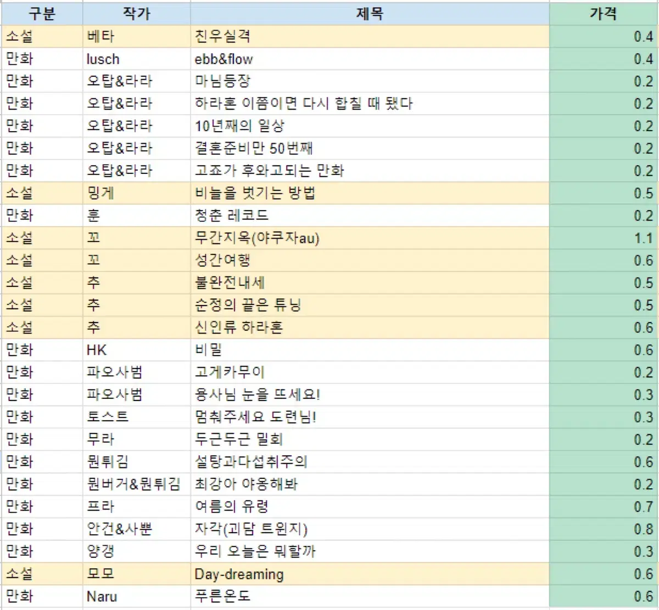Click the title cell 푸른온도

[370, 596]
